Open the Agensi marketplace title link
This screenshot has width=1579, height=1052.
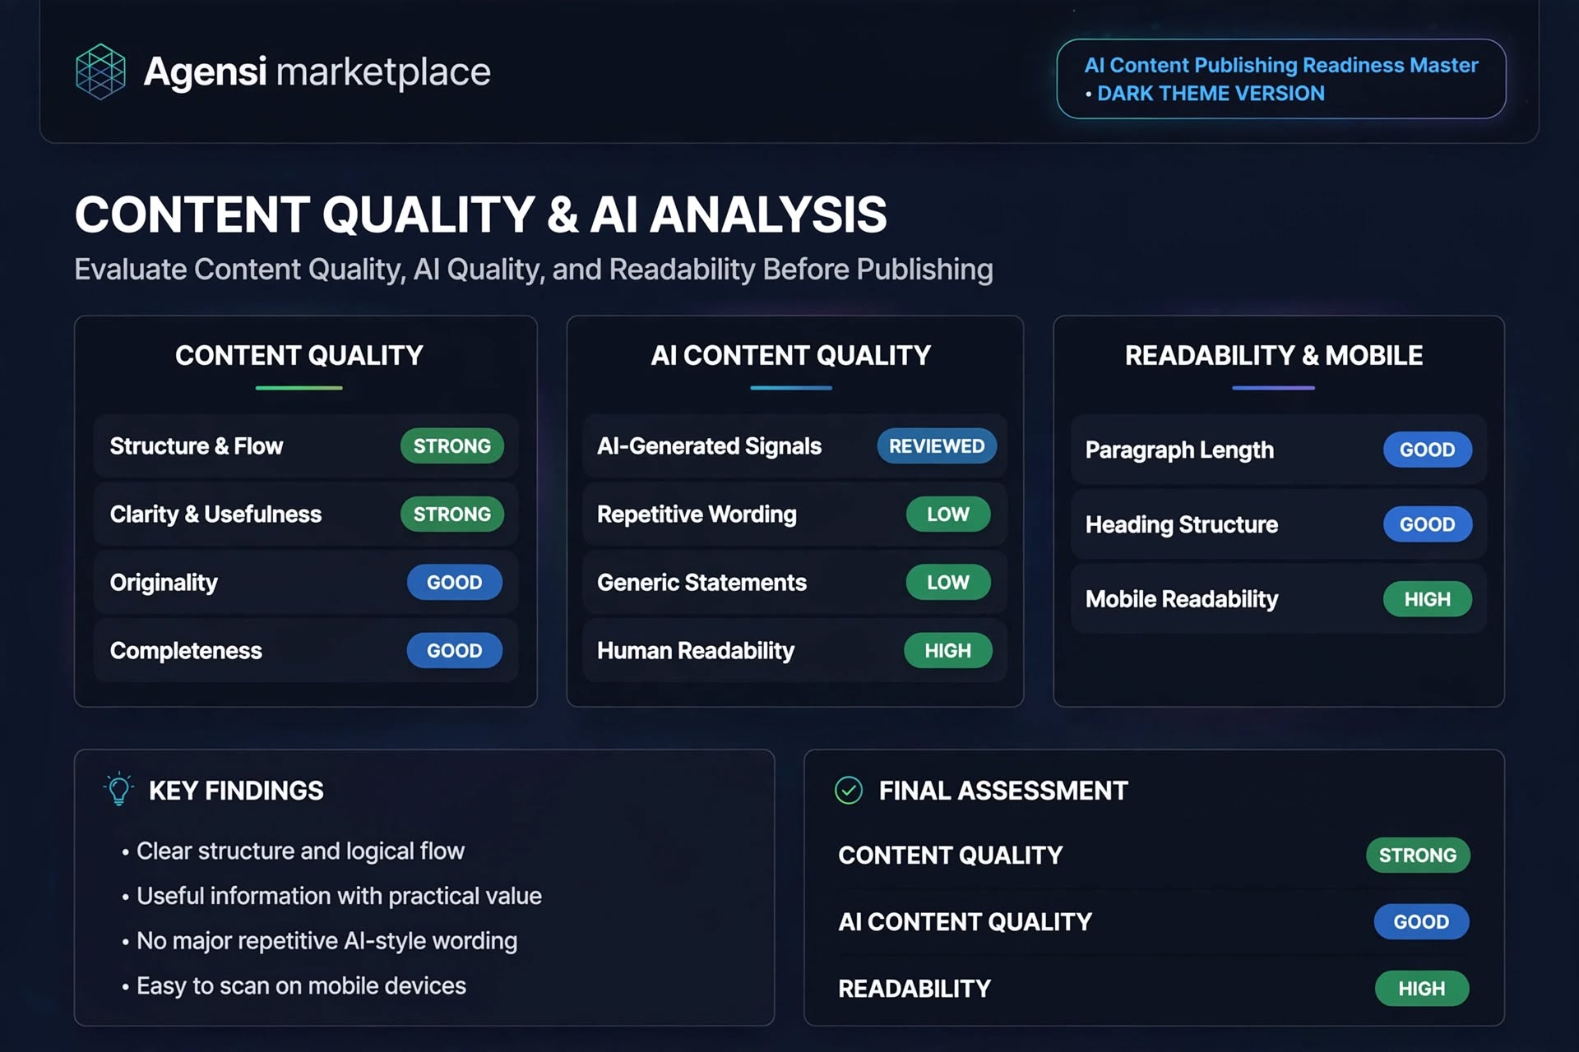click(x=317, y=72)
